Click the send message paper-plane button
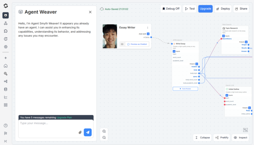Viewport: 254px width, 145px height. pyautogui.click(x=88, y=132)
